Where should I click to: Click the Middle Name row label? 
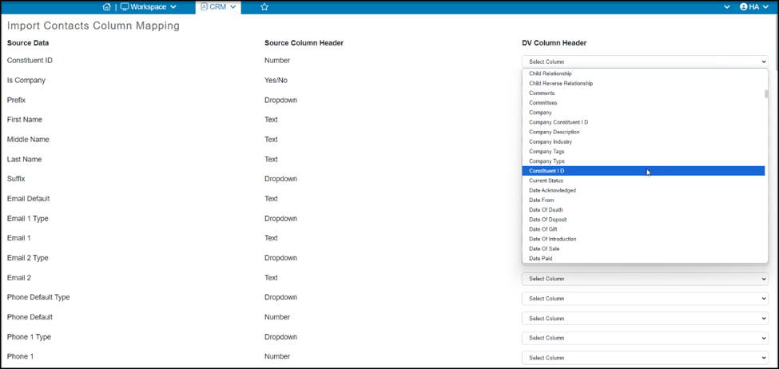tap(28, 140)
